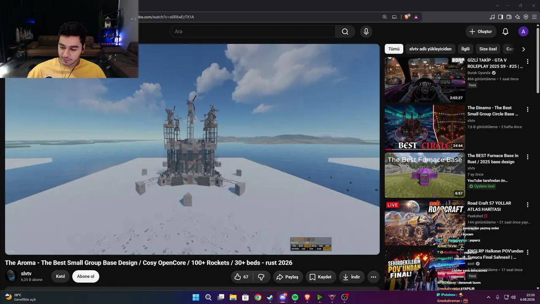
Task: Click the Ara search input field
Action: click(252, 32)
